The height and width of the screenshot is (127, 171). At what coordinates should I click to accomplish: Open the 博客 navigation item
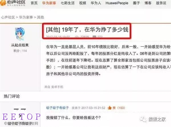pos(148,3)
